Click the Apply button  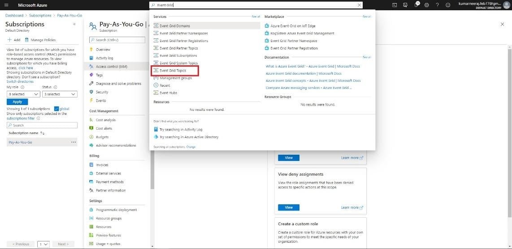pyautogui.click(x=17, y=102)
